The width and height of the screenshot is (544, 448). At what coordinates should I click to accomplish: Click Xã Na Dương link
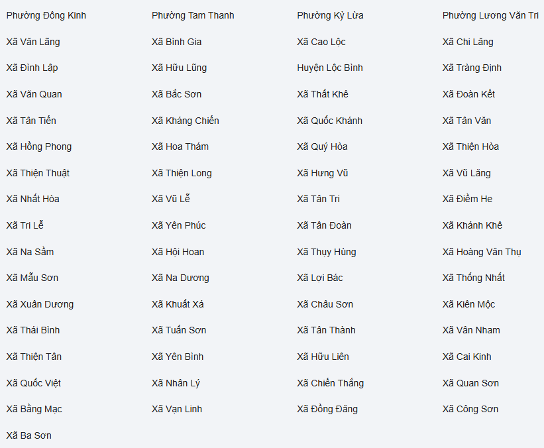180,278
